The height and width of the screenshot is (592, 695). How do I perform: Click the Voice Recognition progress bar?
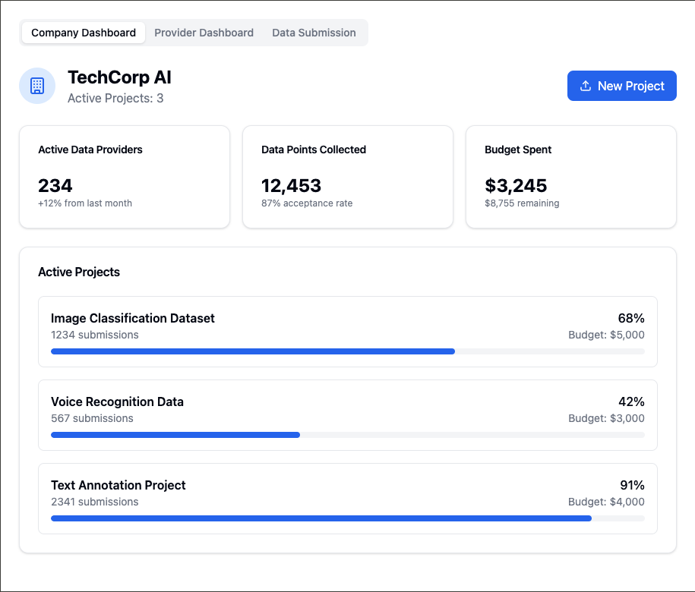click(347, 435)
